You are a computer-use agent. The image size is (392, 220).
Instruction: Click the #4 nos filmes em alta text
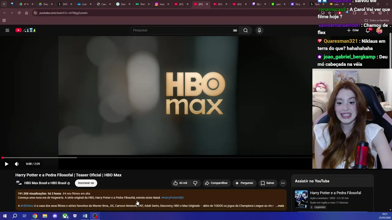tap(76, 193)
